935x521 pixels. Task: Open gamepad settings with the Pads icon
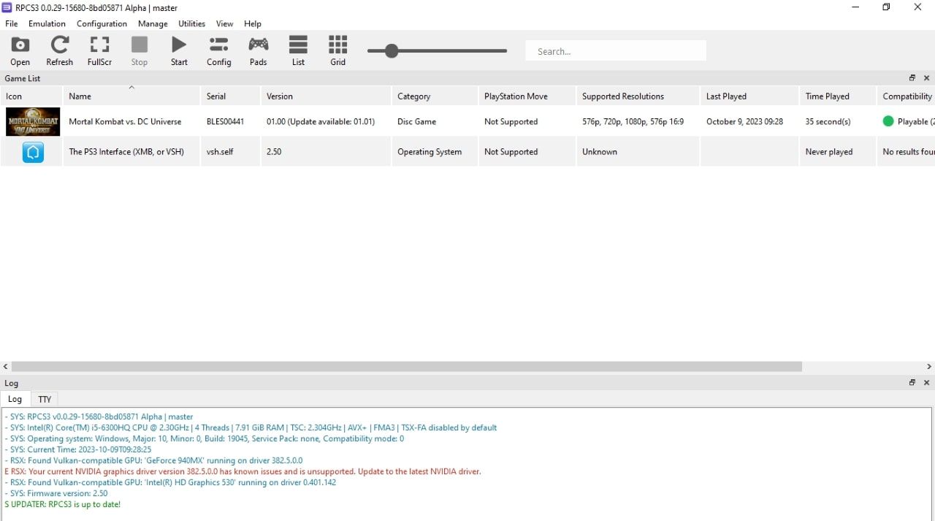tap(258, 50)
